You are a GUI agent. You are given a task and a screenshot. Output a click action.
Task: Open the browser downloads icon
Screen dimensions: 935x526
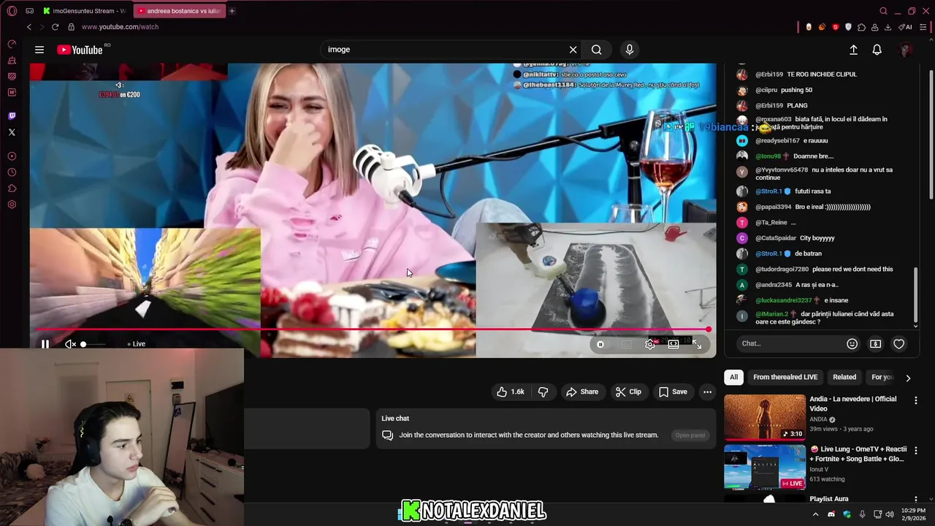coord(888,27)
